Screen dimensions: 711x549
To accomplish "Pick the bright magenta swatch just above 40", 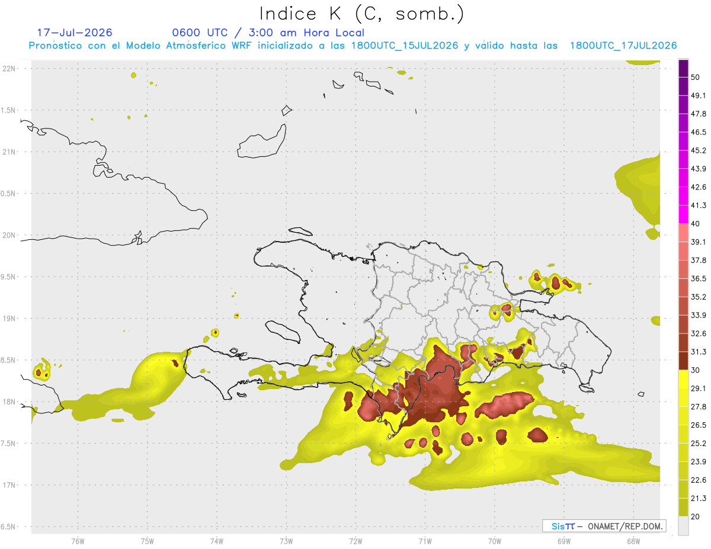I will point(683,214).
